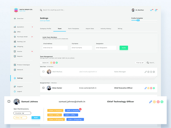This screenshot has height=128, width=171.
Task: Click the Enter Designation field
Action: pos(106,48)
